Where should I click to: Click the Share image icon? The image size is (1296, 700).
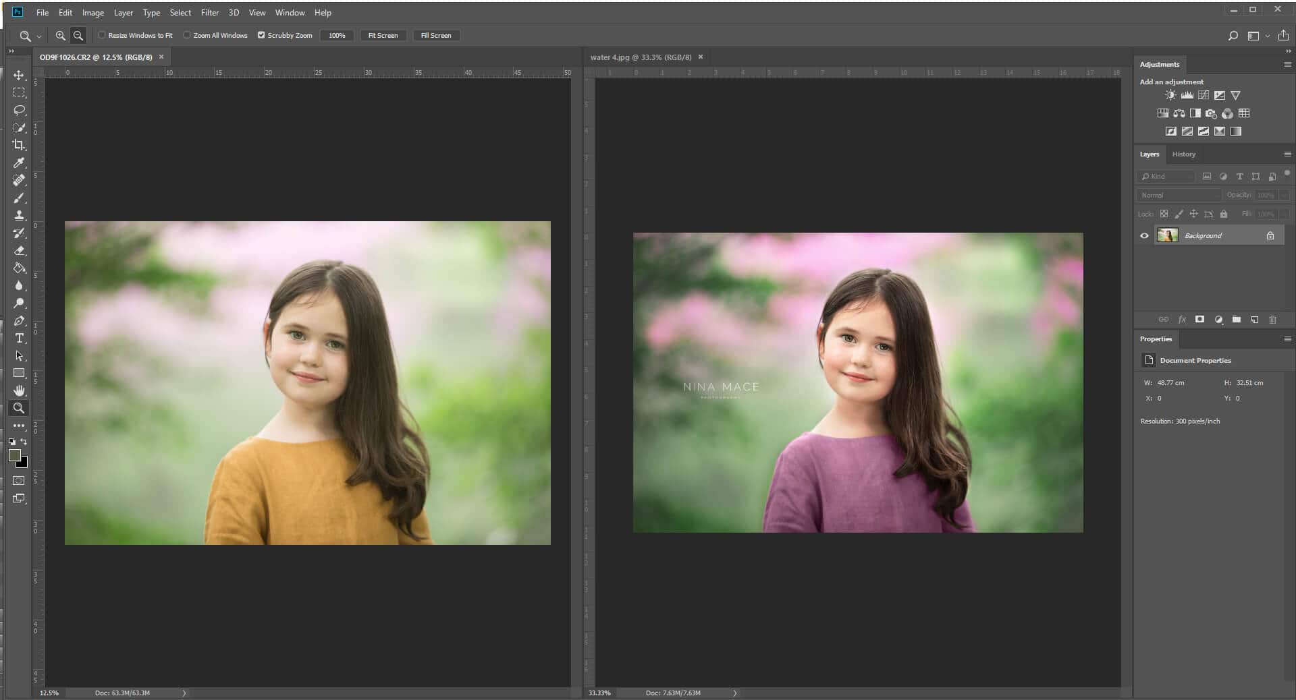click(x=1283, y=35)
